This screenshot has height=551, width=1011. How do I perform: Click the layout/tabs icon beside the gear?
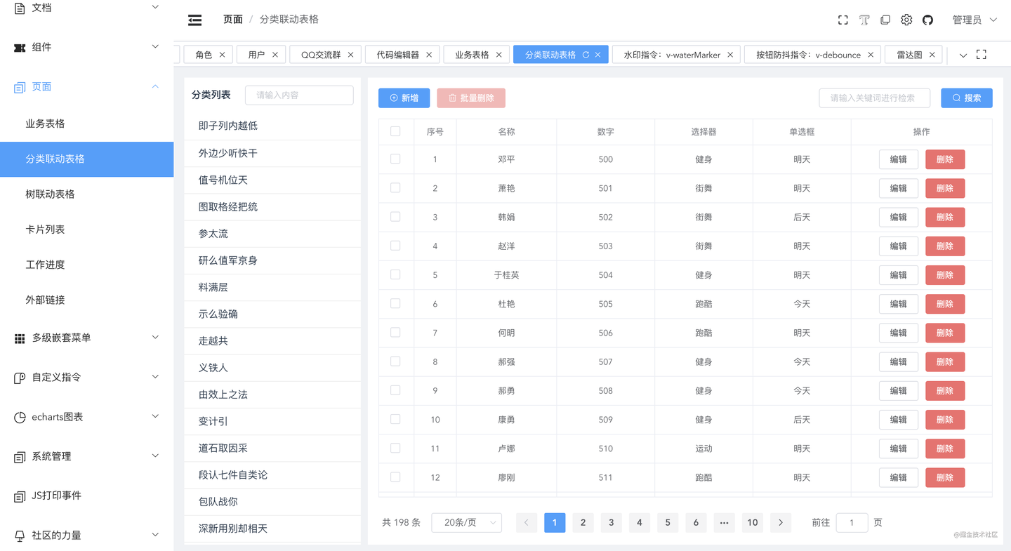click(885, 20)
